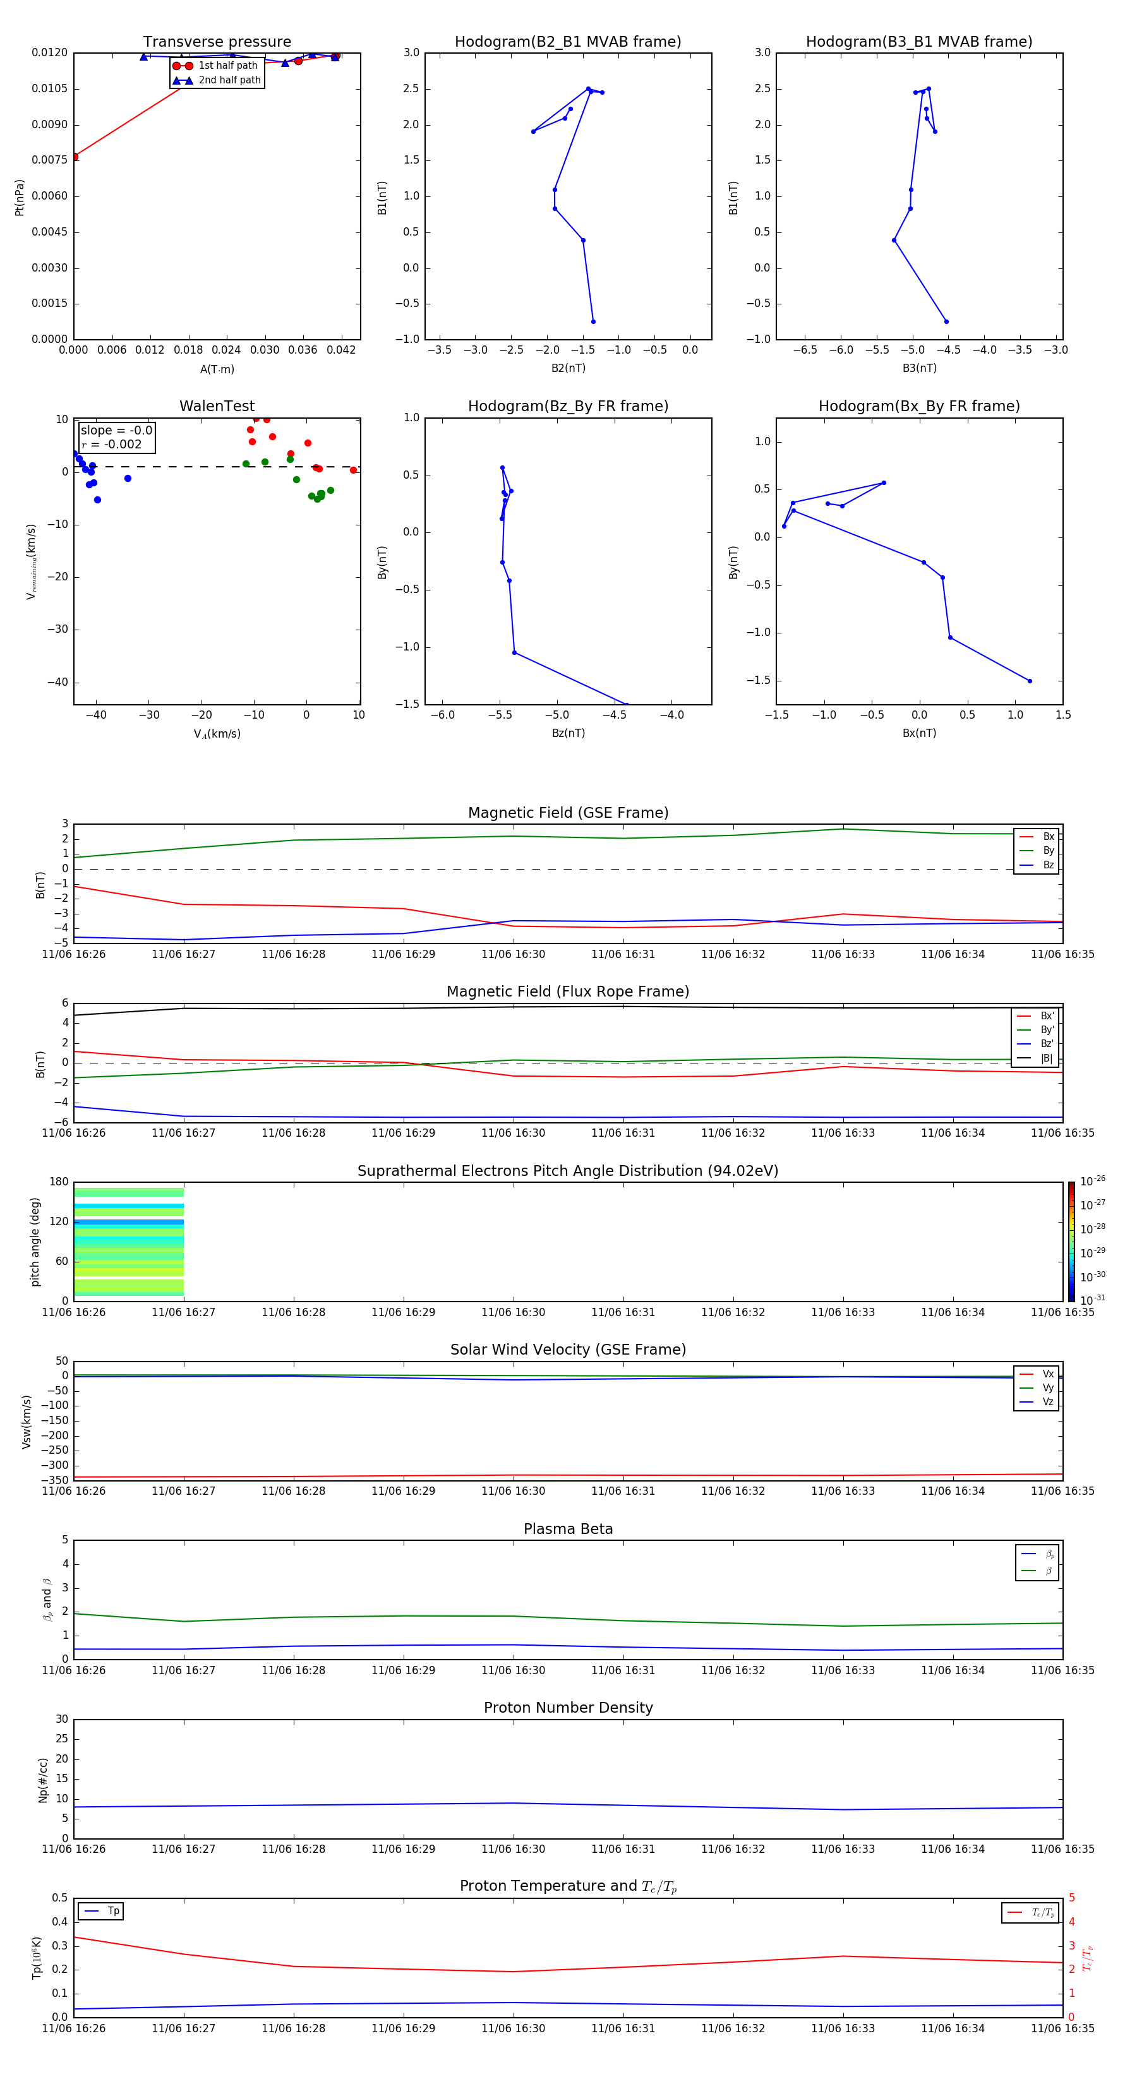Click the 'Np(#/cc)' axis label
Viewport: 1137px width, 2084px height.
pyautogui.click(x=43, y=1780)
